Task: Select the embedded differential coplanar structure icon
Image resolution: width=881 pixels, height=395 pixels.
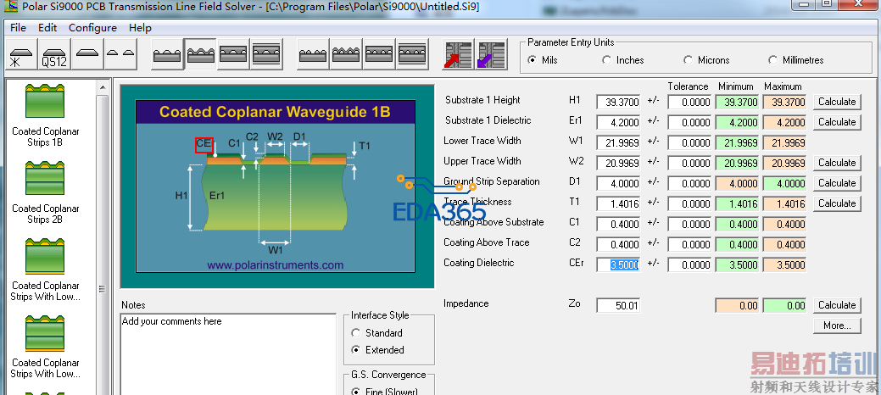Action: click(x=379, y=54)
